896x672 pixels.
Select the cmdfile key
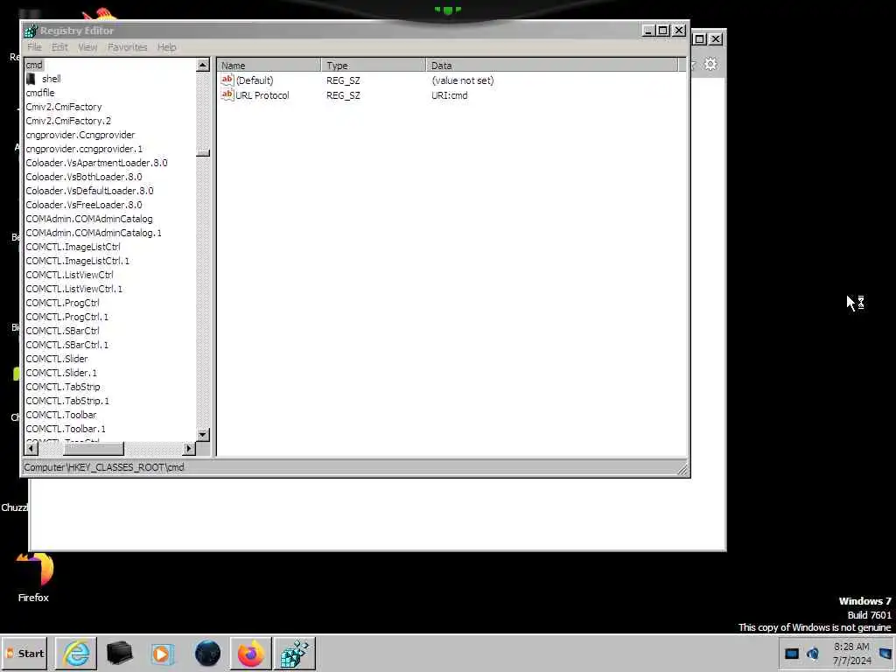(x=40, y=93)
